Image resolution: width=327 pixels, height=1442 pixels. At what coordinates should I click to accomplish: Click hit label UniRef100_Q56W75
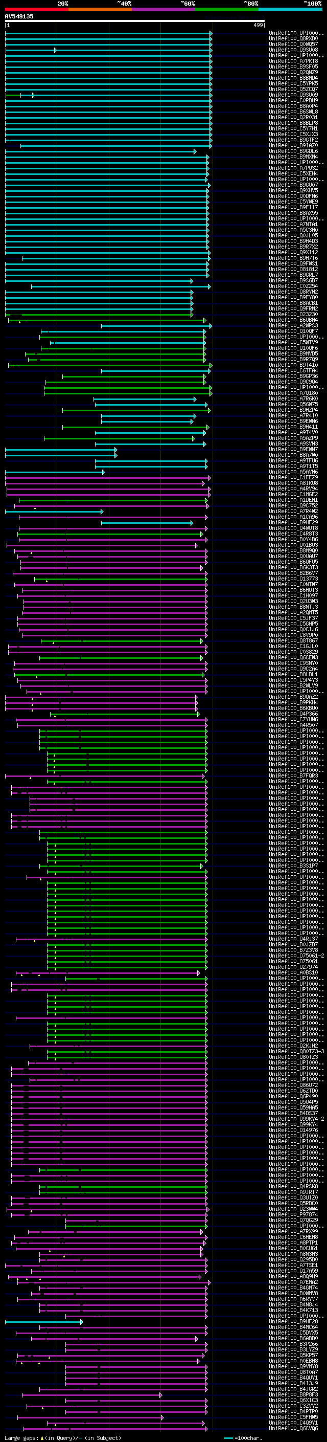click(x=293, y=404)
